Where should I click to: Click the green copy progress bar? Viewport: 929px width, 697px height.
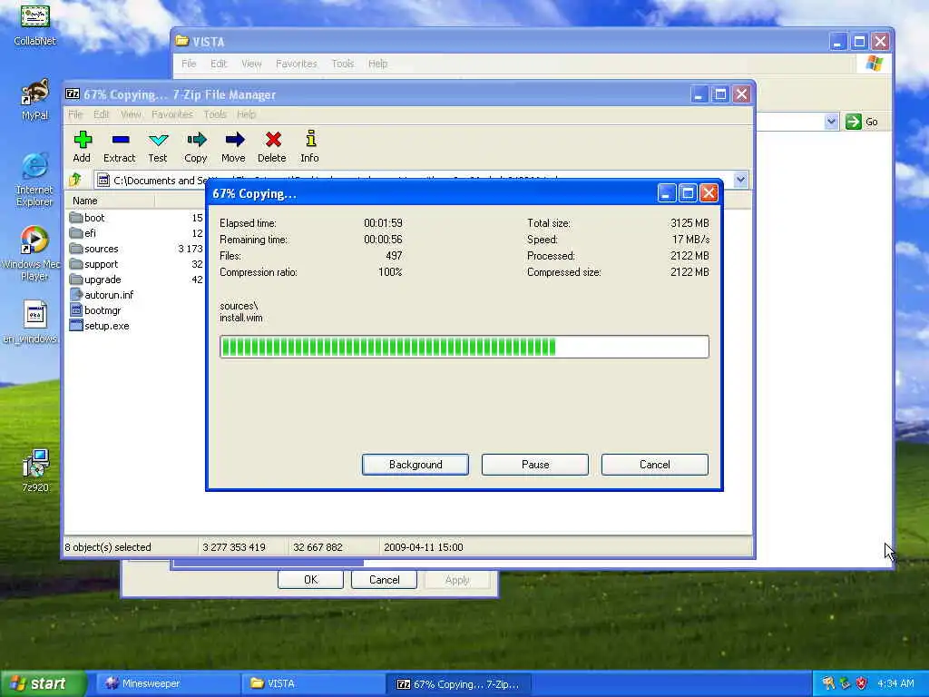tap(464, 347)
